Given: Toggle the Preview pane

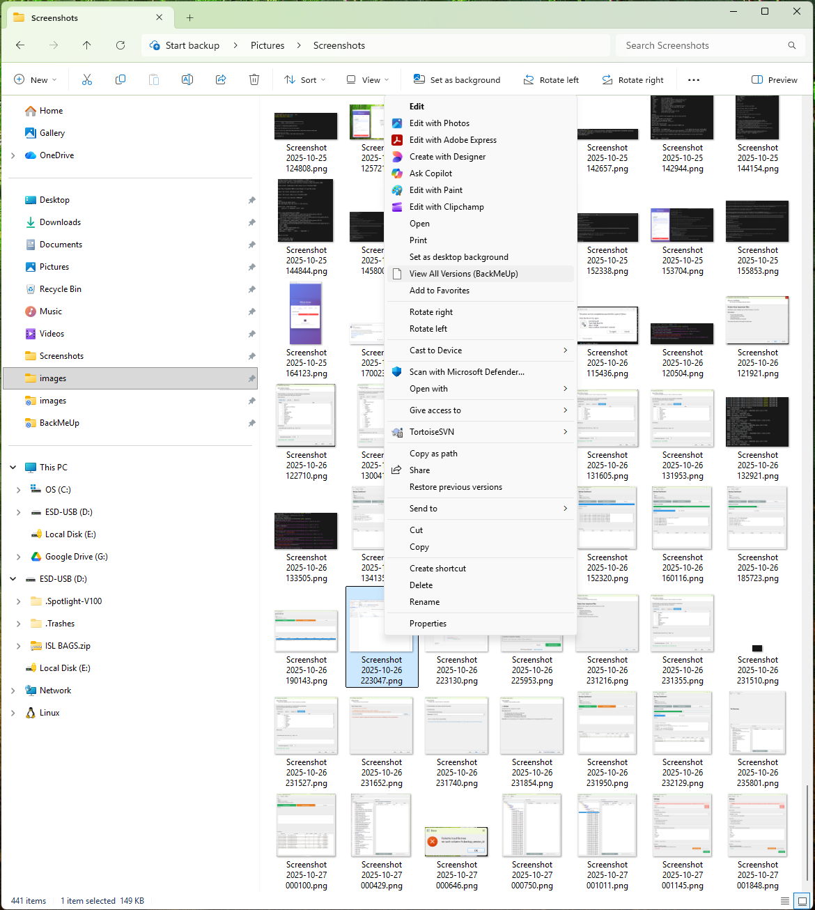Looking at the screenshot, I should point(773,79).
